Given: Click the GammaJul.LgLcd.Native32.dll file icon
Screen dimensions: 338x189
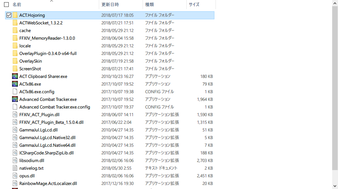Looking at the screenshot, I should pos(15,137).
